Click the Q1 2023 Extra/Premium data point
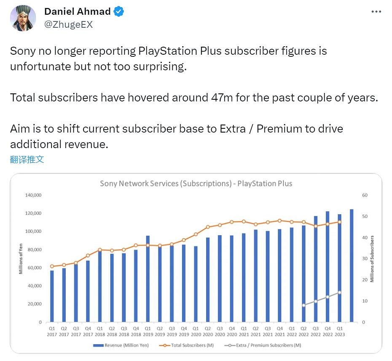This screenshot has height=361, width=392. point(339,292)
